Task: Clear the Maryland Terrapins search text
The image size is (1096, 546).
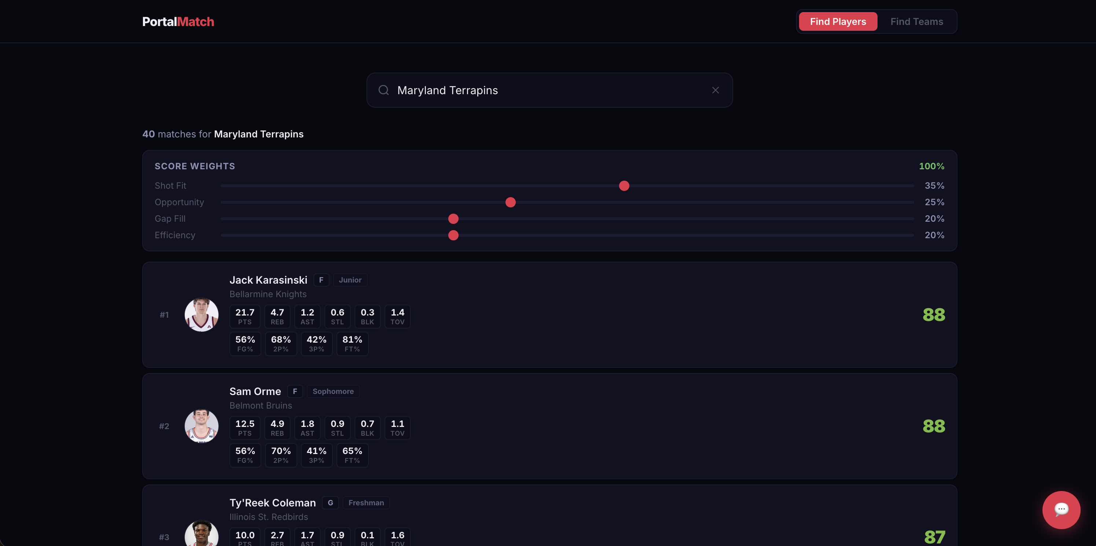Action: 715,90
